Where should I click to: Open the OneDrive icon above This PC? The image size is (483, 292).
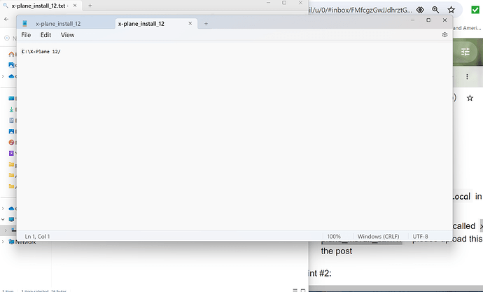[x=11, y=209]
